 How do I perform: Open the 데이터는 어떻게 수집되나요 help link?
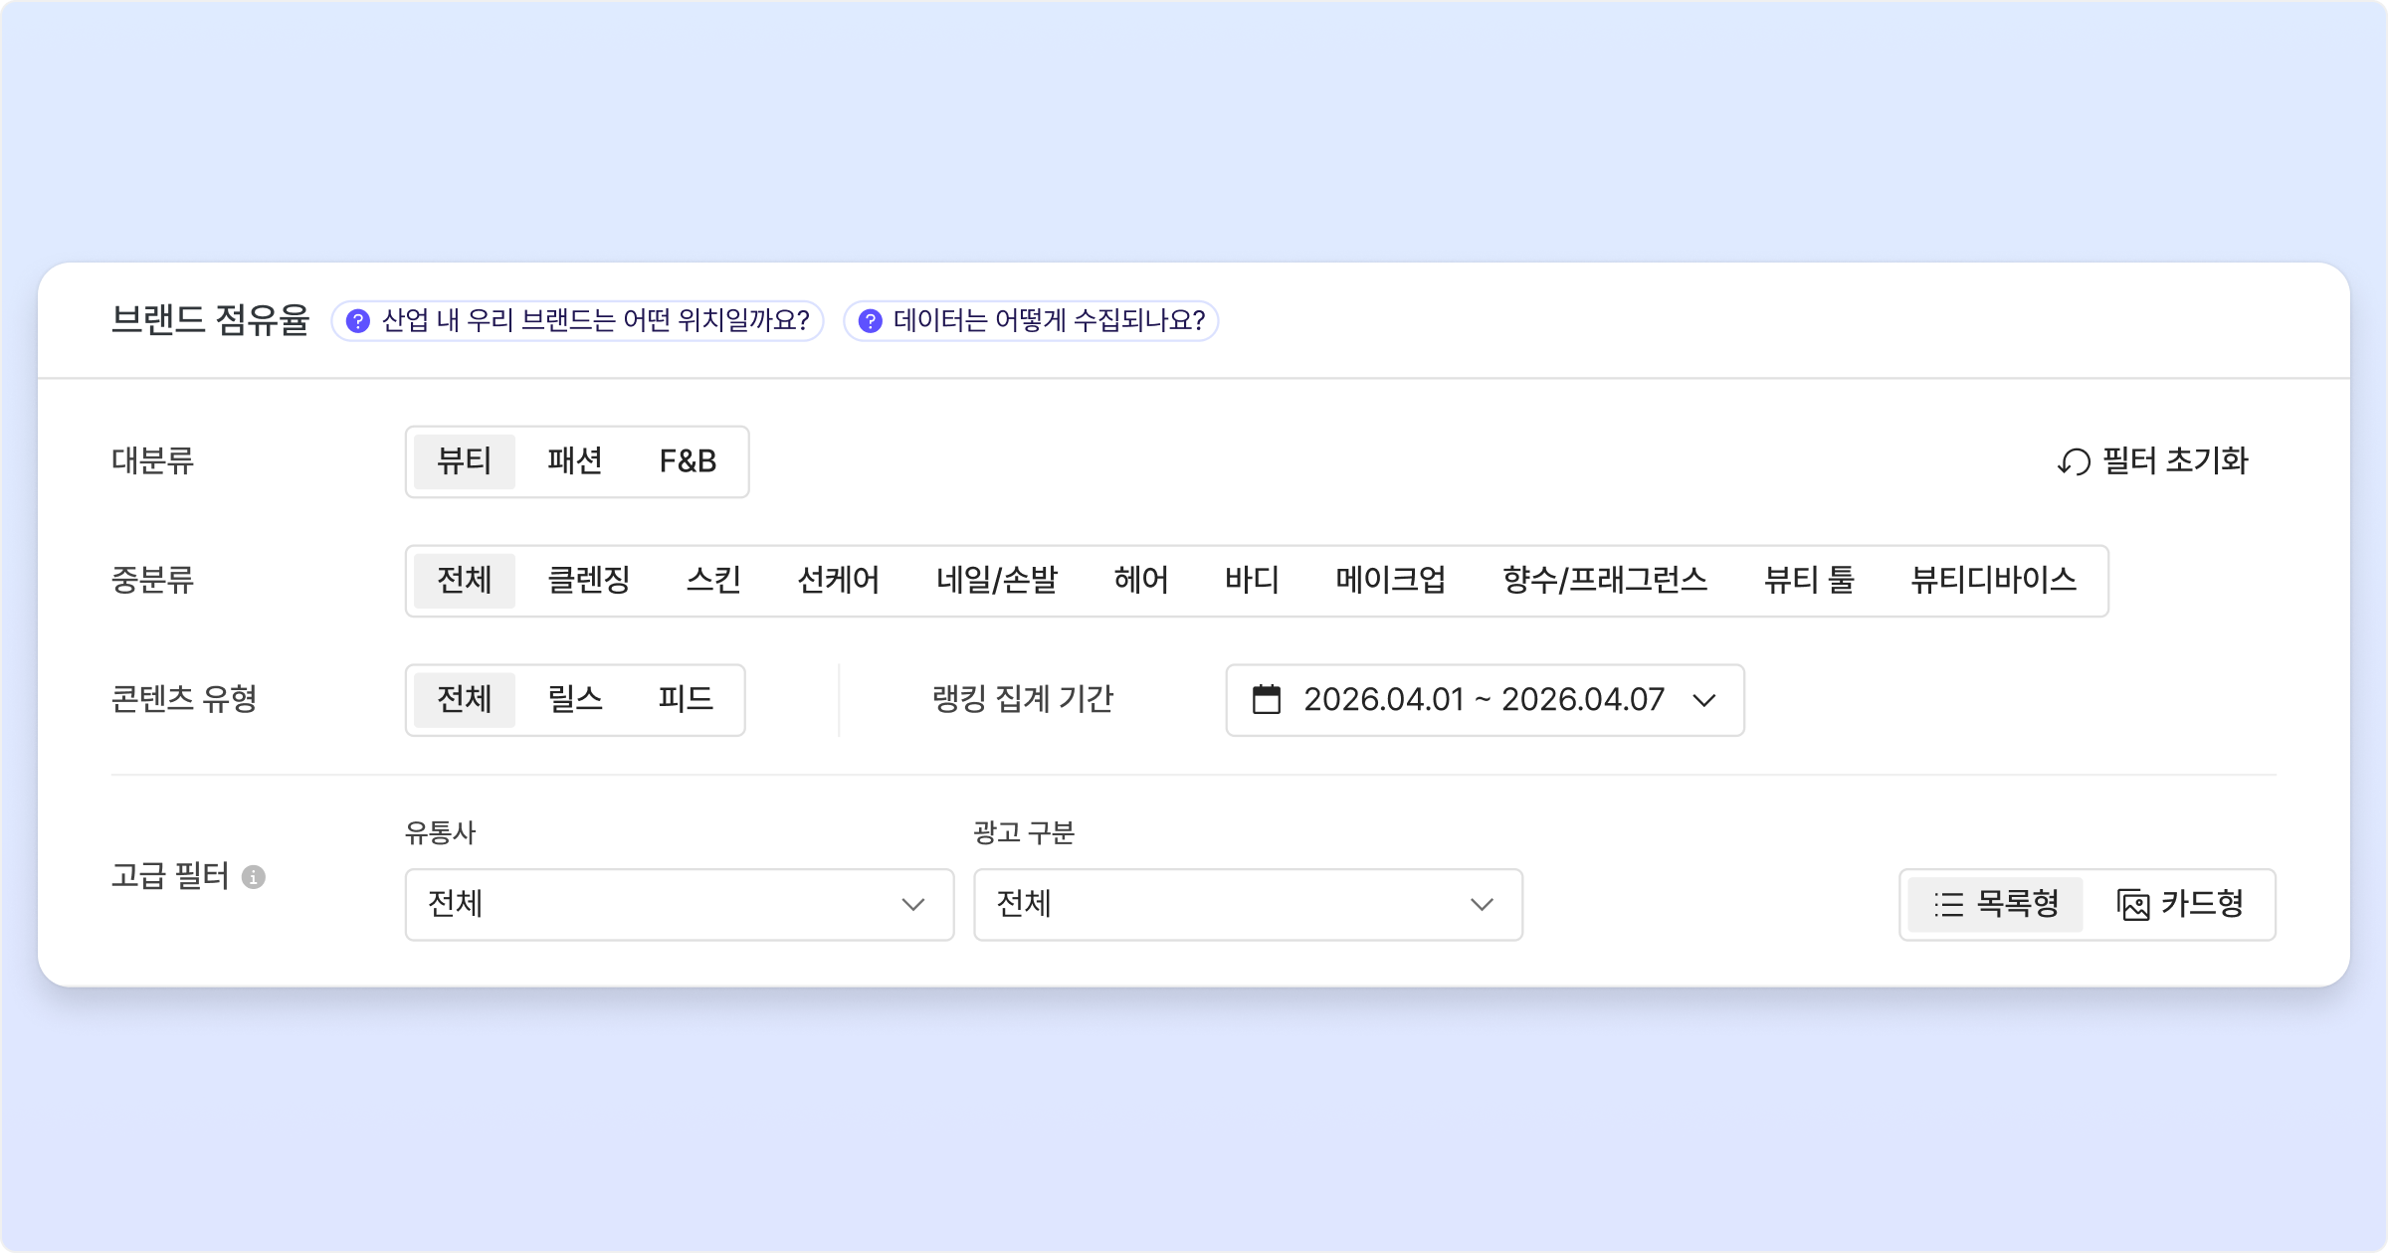click(1031, 321)
